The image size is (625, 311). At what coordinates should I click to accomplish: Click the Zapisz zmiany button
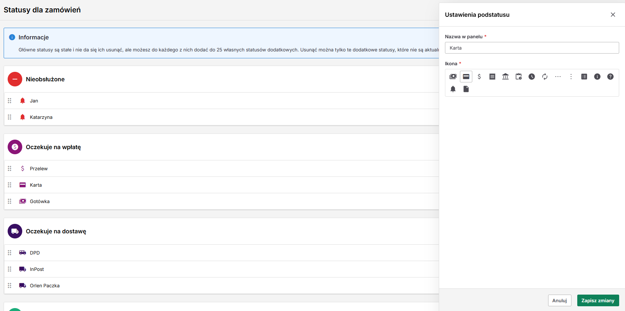[x=598, y=300]
